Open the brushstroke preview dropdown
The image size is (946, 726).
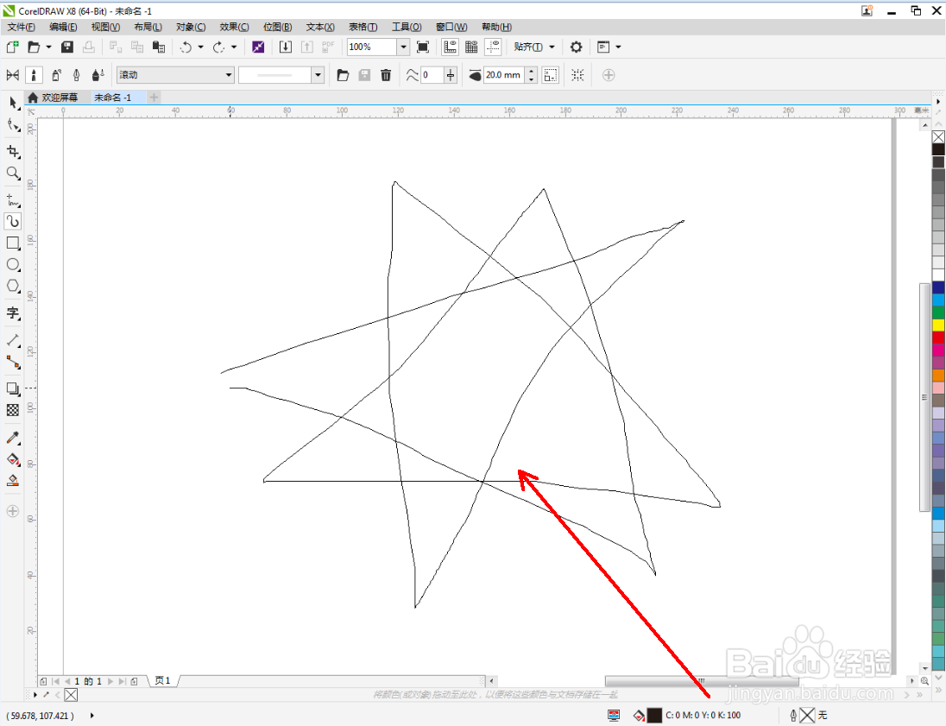tap(318, 75)
